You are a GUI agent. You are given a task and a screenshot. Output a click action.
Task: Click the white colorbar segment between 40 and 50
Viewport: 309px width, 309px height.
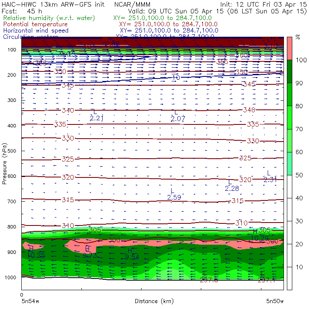coord(289,187)
